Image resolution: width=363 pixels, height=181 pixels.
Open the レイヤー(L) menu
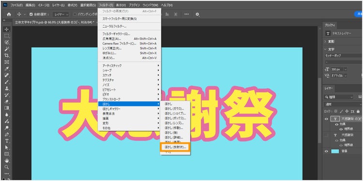point(58,5)
